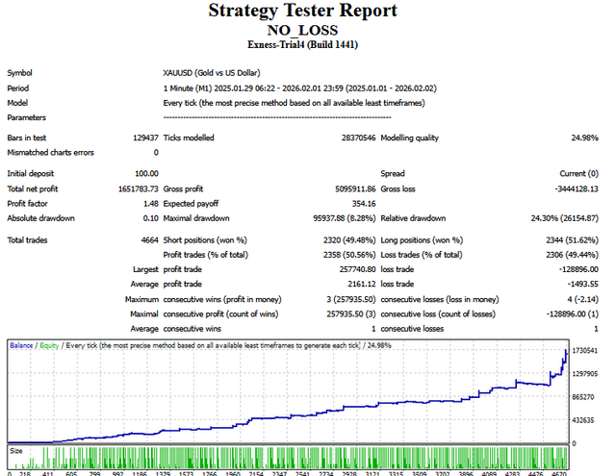Select the Modelling quality 24.98% value

tap(590, 138)
